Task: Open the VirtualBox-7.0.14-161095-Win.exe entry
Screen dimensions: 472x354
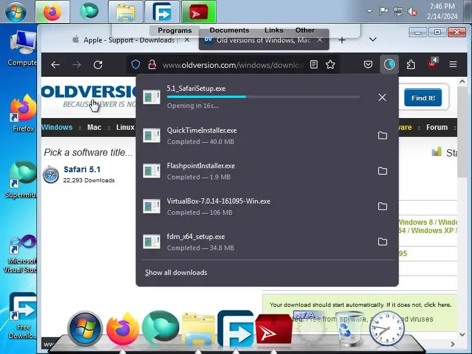Action: pyautogui.click(x=256, y=206)
